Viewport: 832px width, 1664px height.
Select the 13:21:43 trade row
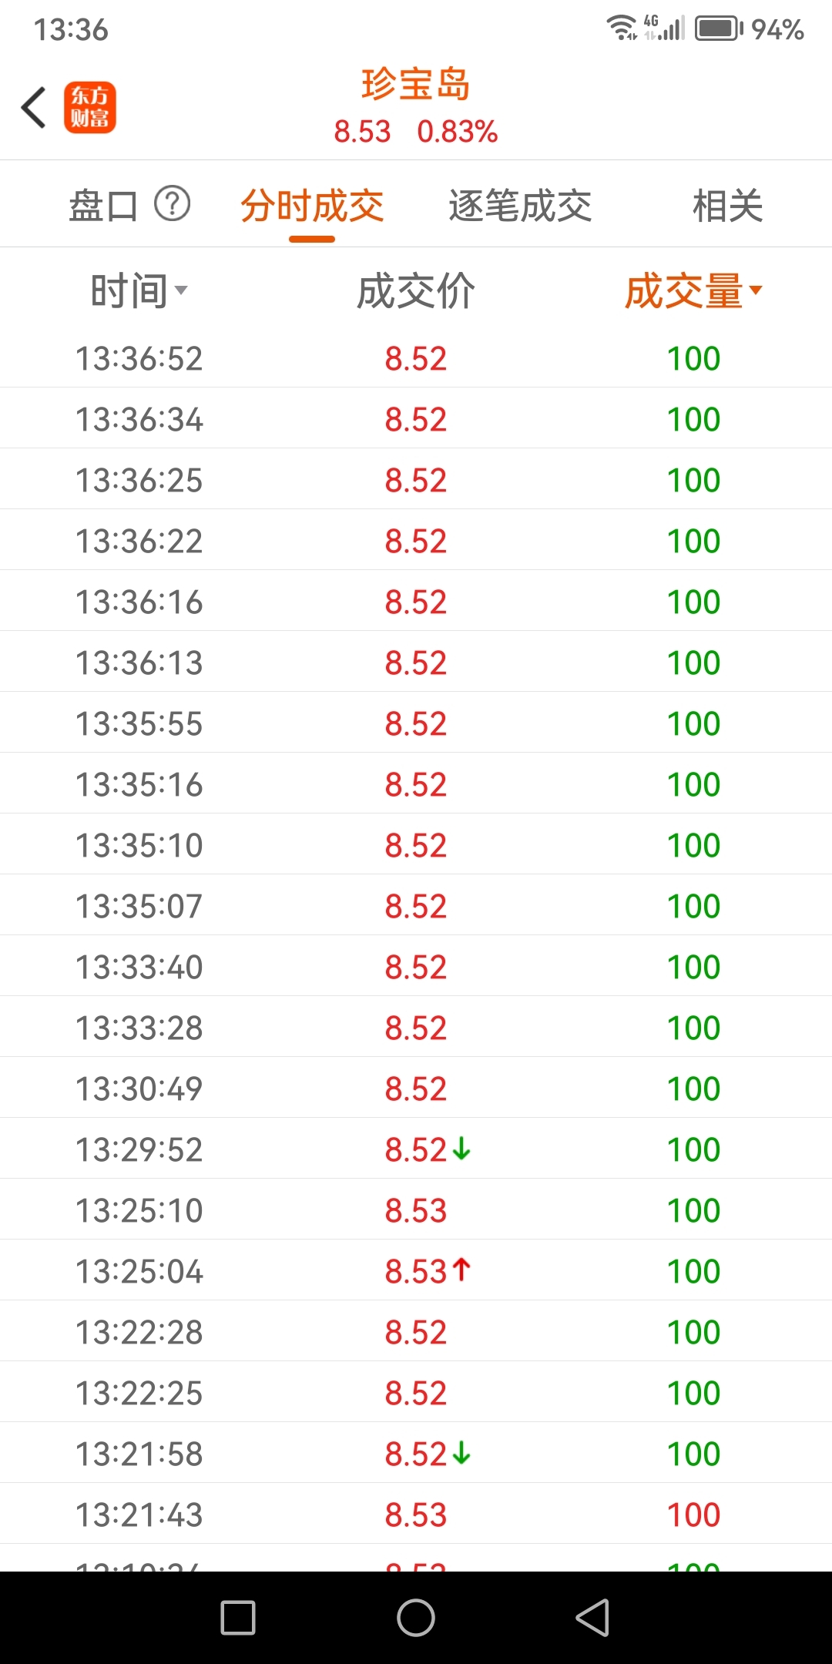click(x=416, y=1515)
